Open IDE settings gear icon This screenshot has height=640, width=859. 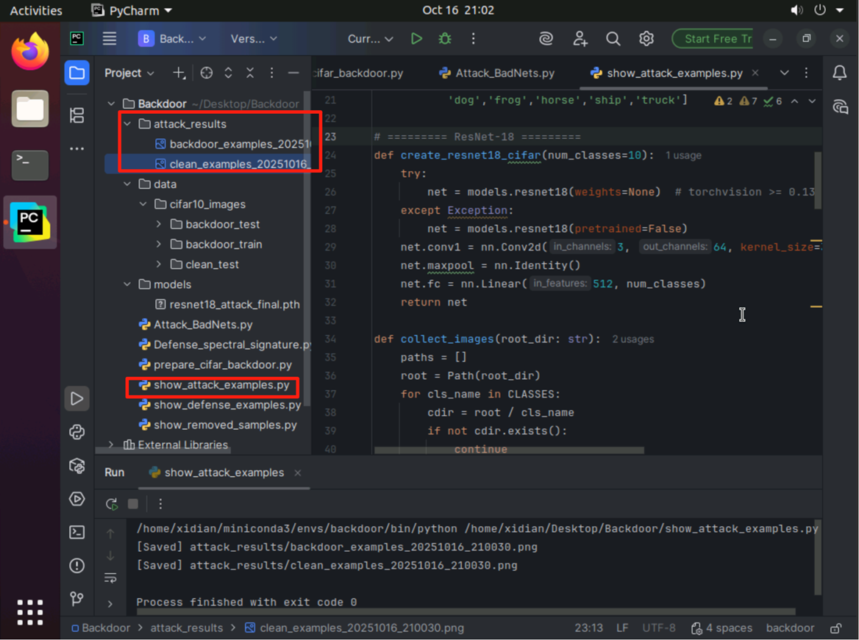pyautogui.click(x=646, y=39)
